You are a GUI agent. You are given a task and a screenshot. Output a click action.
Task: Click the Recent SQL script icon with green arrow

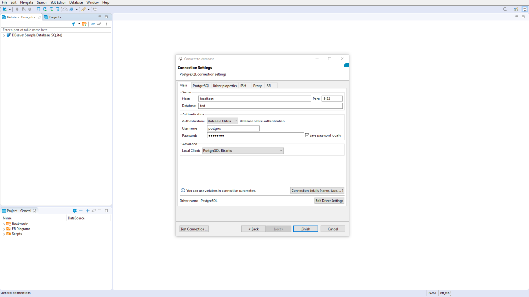[x=45, y=10]
